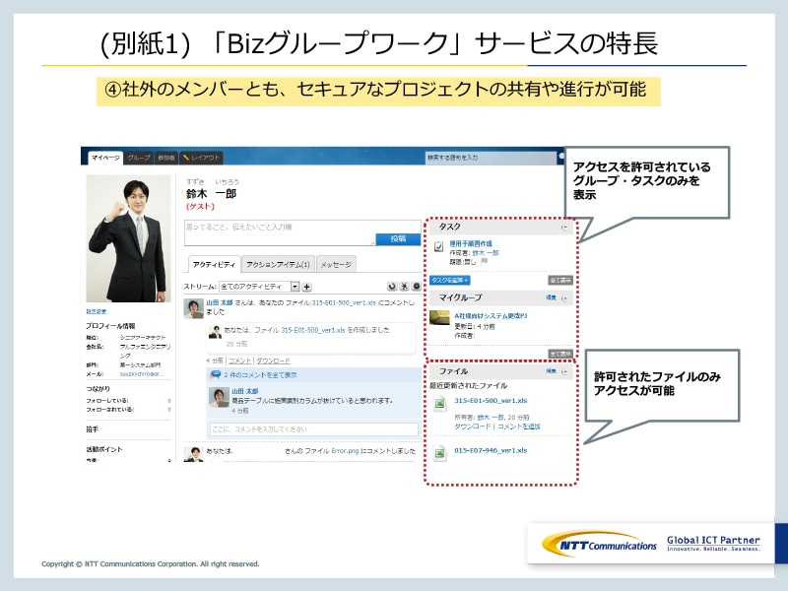Click 編集 link in ファイル header

click(552, 371)
